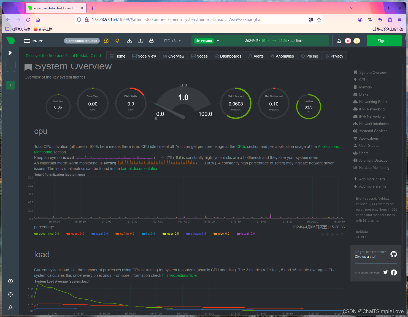Open the Pricing tab

pos(310,56)
